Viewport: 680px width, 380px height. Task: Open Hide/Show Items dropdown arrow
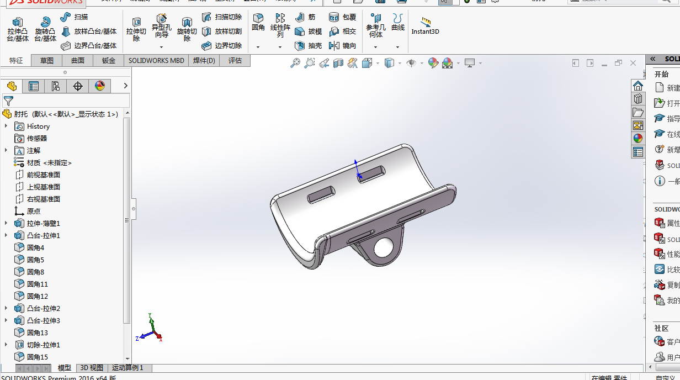pos(422,64)
